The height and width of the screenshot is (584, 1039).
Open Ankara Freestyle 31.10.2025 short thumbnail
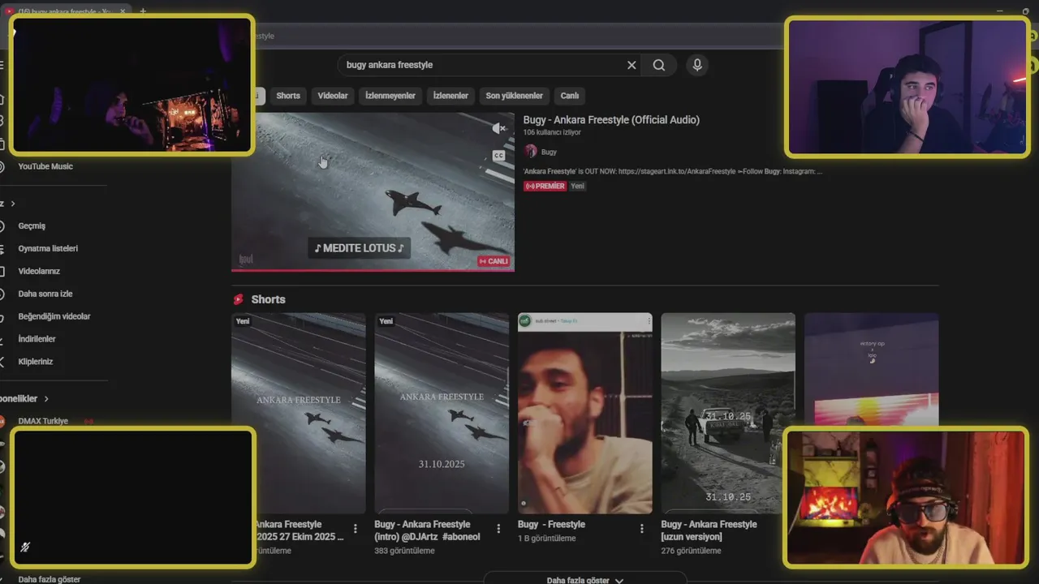[x=442, y=413]
